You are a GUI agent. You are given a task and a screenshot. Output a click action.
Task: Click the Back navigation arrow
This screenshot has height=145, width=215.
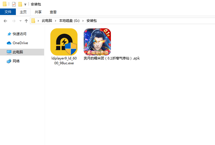click(5, 21)
